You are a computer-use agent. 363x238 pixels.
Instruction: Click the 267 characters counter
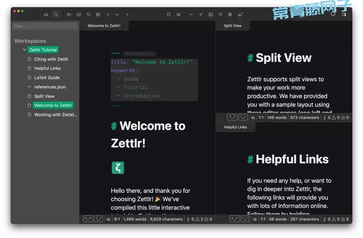point(305,219)
